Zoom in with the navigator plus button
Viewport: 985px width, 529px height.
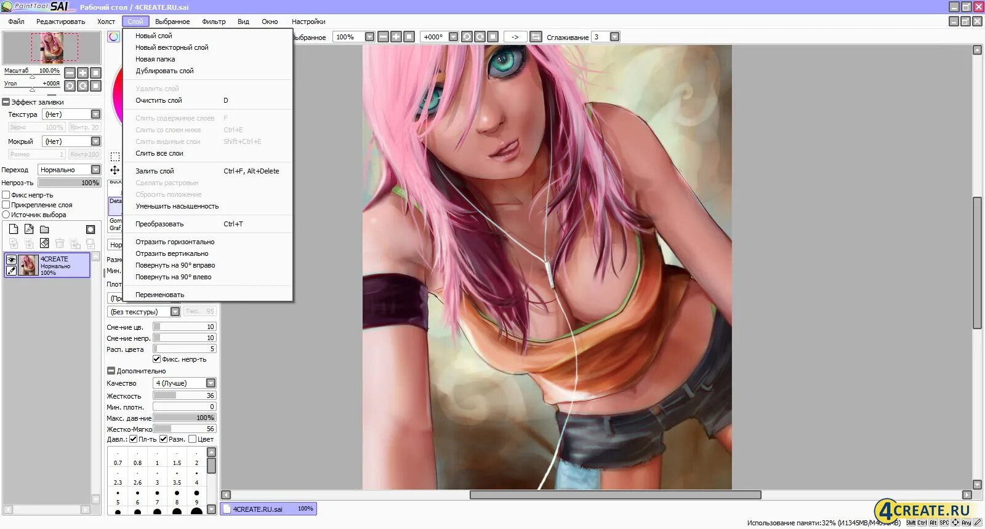[83, 73]
